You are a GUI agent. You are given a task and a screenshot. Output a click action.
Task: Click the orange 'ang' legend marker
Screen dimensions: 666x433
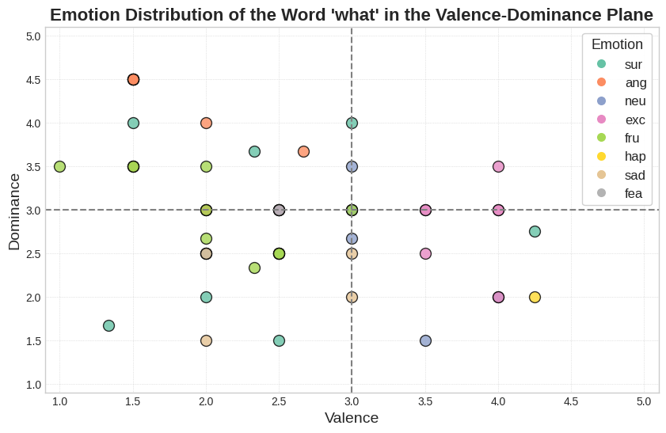[602, 82]
